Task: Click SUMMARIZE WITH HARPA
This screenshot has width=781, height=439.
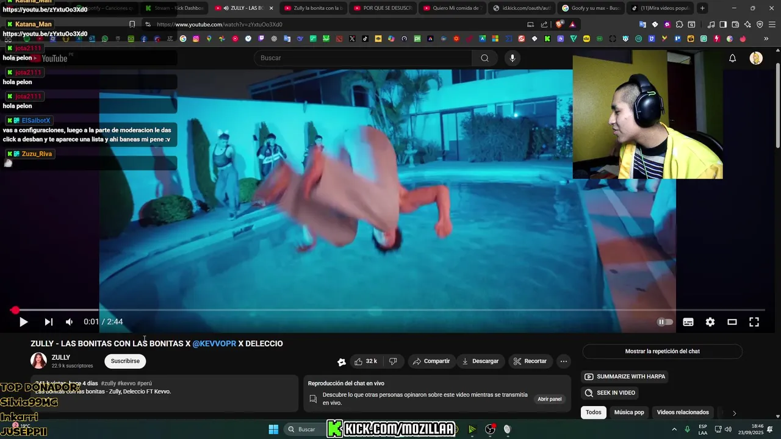Action: 625,376
